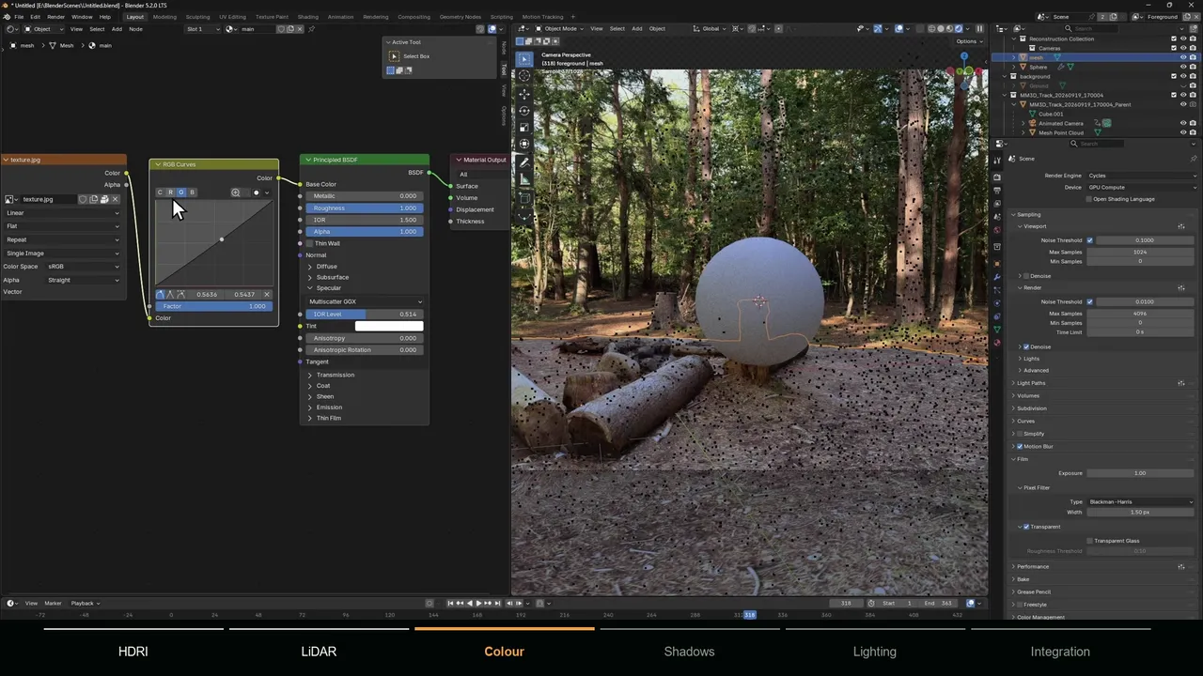Select the Transform tool in viewport toolbar

524,144
